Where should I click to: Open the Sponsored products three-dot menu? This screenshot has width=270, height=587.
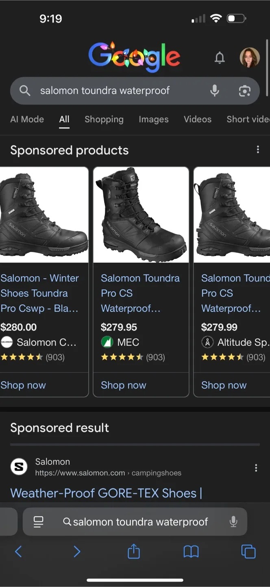(x=258, y=149)
